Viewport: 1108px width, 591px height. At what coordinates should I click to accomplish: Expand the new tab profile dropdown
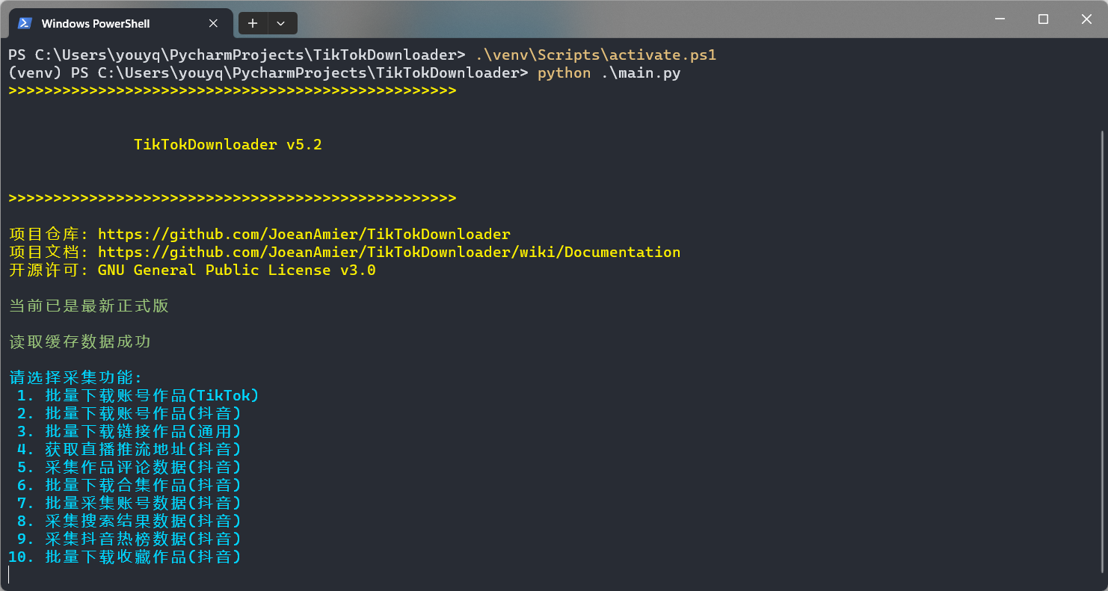[281, 23]
